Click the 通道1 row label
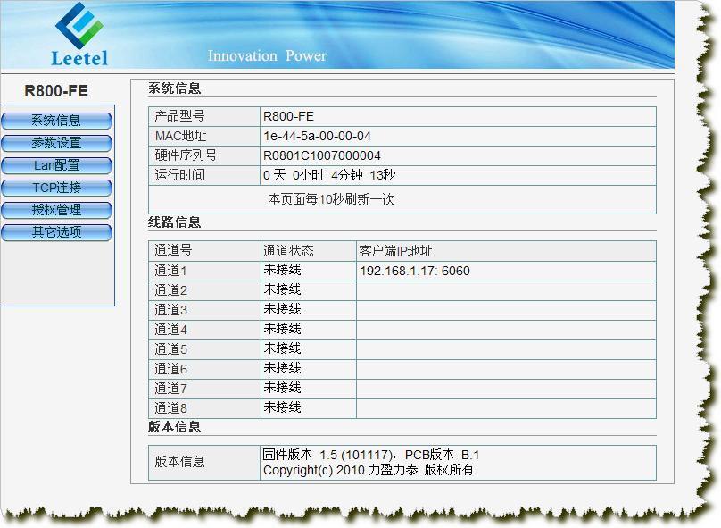This screenshot has width=721, height=528. 171,271
